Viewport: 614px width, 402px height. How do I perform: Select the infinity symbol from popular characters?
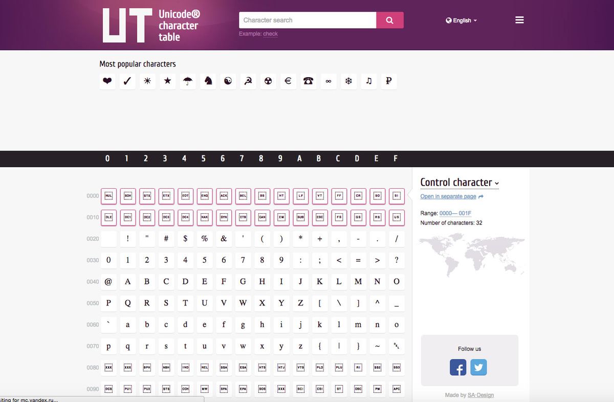coord(328,81)
